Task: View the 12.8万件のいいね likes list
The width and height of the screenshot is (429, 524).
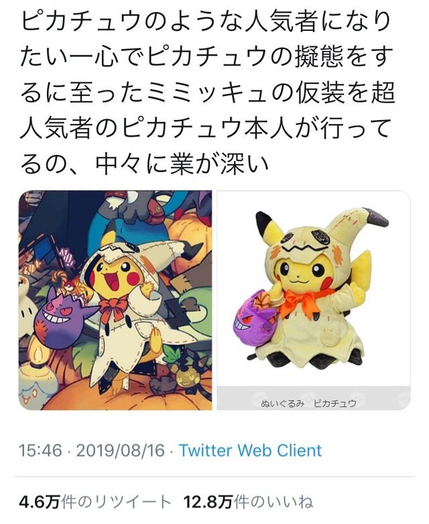Action: [x=249, y=502]
